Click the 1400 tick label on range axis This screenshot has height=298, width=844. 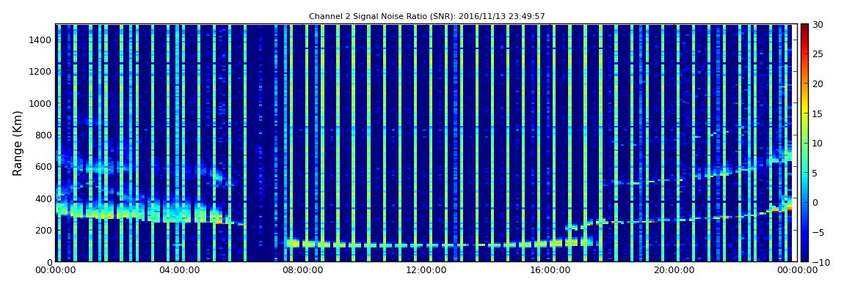[41, 40]
